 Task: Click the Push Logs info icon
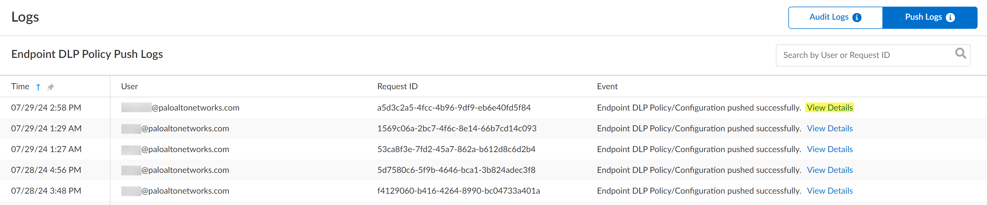point(951,17)
